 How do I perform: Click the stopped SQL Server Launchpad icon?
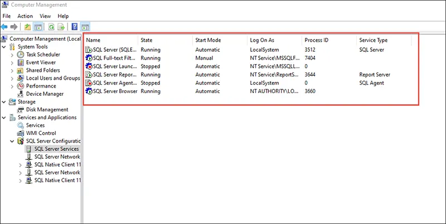coord(89,66)
